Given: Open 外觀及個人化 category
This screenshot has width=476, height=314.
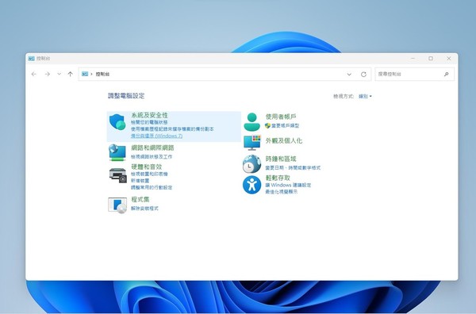Looking at the screenshot, I should pos(284,140).
